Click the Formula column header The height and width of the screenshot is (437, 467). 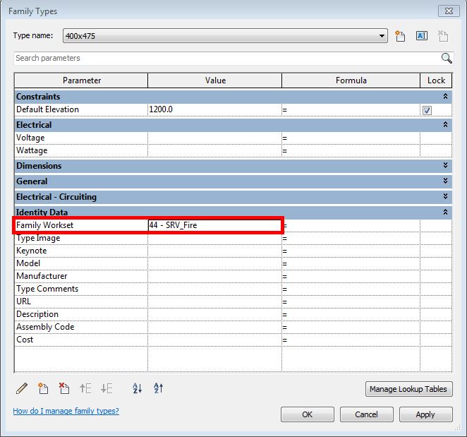click(351, 80)
